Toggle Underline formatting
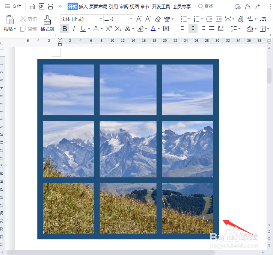273x255 pixels. coord(83,29)
